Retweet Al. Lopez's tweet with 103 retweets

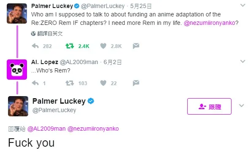pyautogui.click(x=70, y=83)
